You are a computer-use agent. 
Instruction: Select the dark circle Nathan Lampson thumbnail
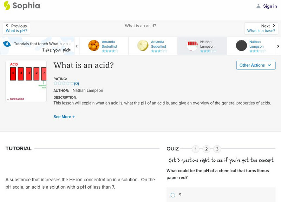point(241,46)
